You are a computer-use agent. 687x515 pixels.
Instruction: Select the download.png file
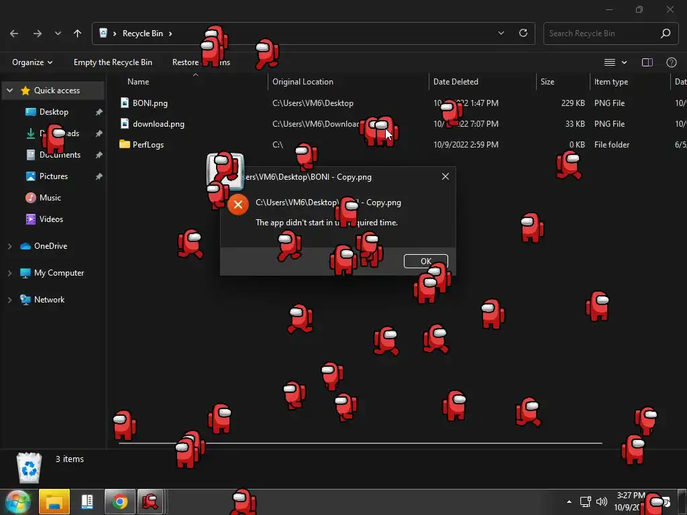pyautogui.click(x=158, y=124)
